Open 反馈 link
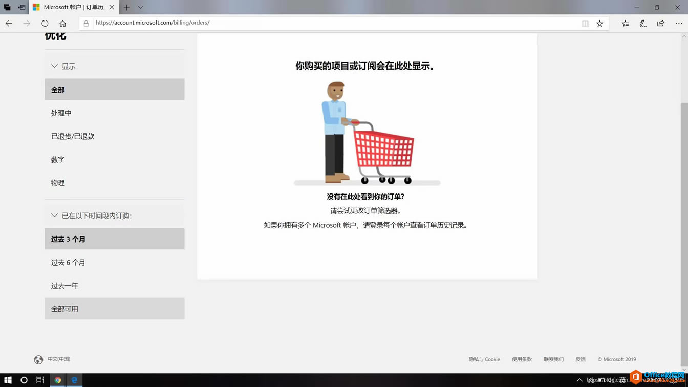 pos(580,359)
